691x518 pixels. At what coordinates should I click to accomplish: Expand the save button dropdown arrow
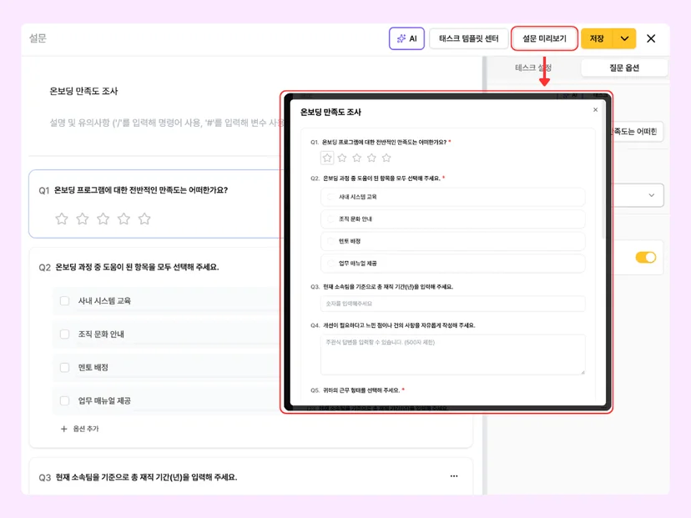[624, 38]
